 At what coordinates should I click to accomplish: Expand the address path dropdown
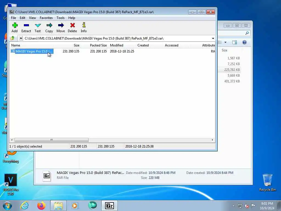point(213,38)
